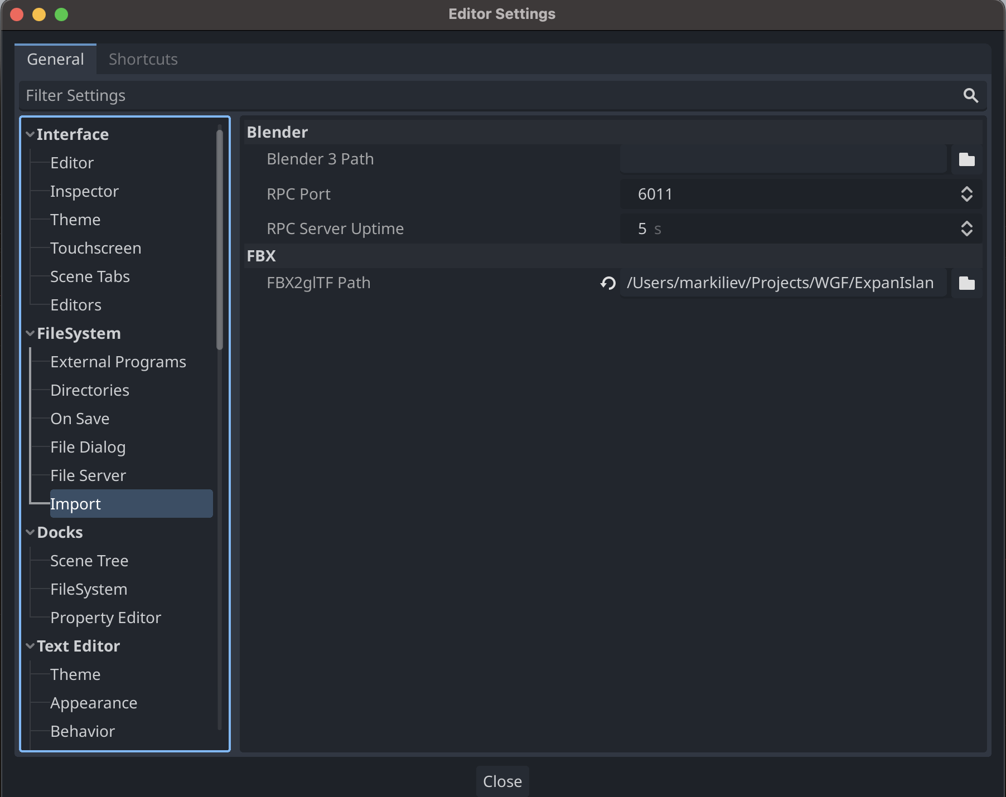Viewport: 1006px width, 797px height.
Task: Browse for a Blender 3 Path using folder icon
Action: (x=966, y=159)
